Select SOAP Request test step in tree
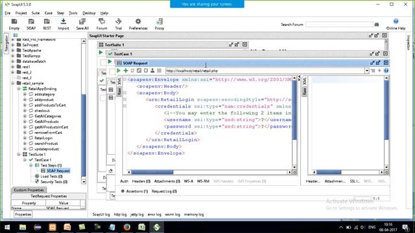 (x=58, y=171)
